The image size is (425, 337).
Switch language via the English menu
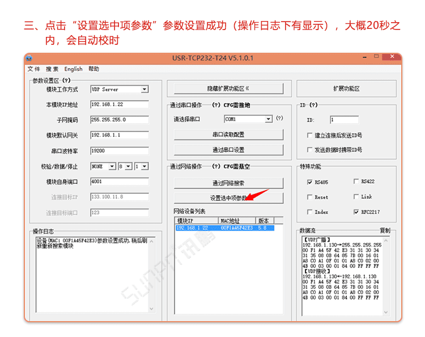73,69
